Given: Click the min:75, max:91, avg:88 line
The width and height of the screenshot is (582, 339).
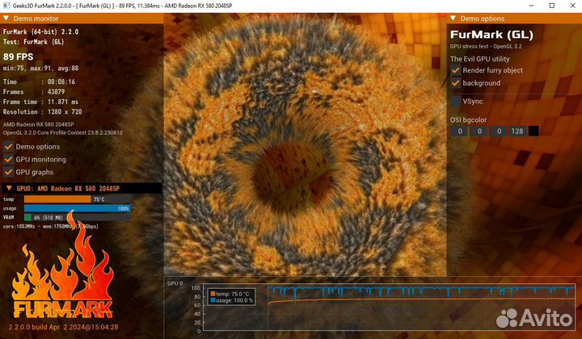Looking at the screenshot, I should 40,68.
